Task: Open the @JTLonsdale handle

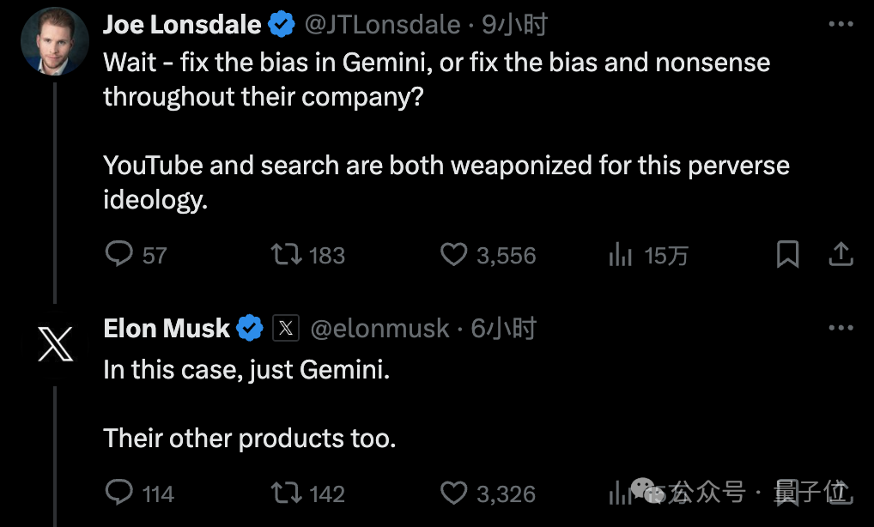Action: pos(382,25)
